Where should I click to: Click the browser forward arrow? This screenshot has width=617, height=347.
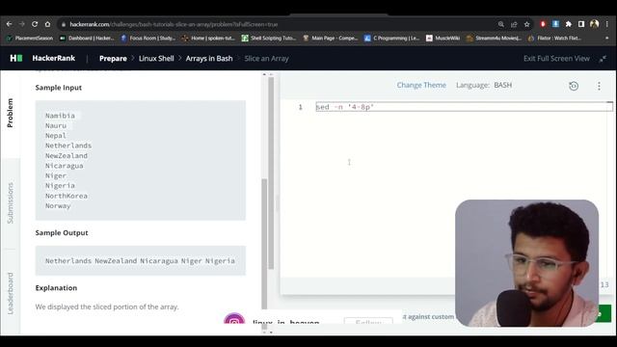click(22, 24)
